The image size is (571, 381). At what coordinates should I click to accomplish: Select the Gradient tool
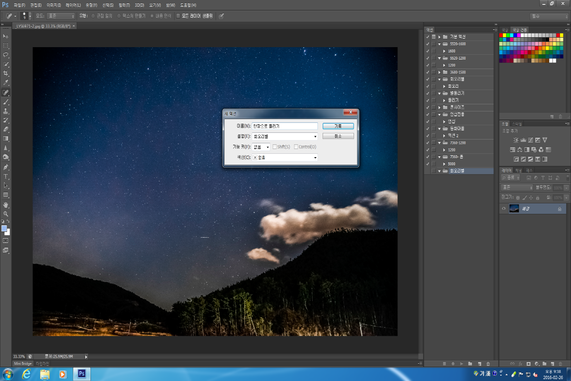(6, 139)
